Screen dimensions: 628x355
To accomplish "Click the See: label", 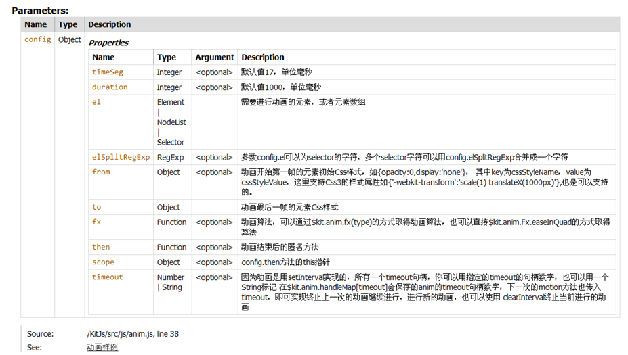I will point(35,347).
